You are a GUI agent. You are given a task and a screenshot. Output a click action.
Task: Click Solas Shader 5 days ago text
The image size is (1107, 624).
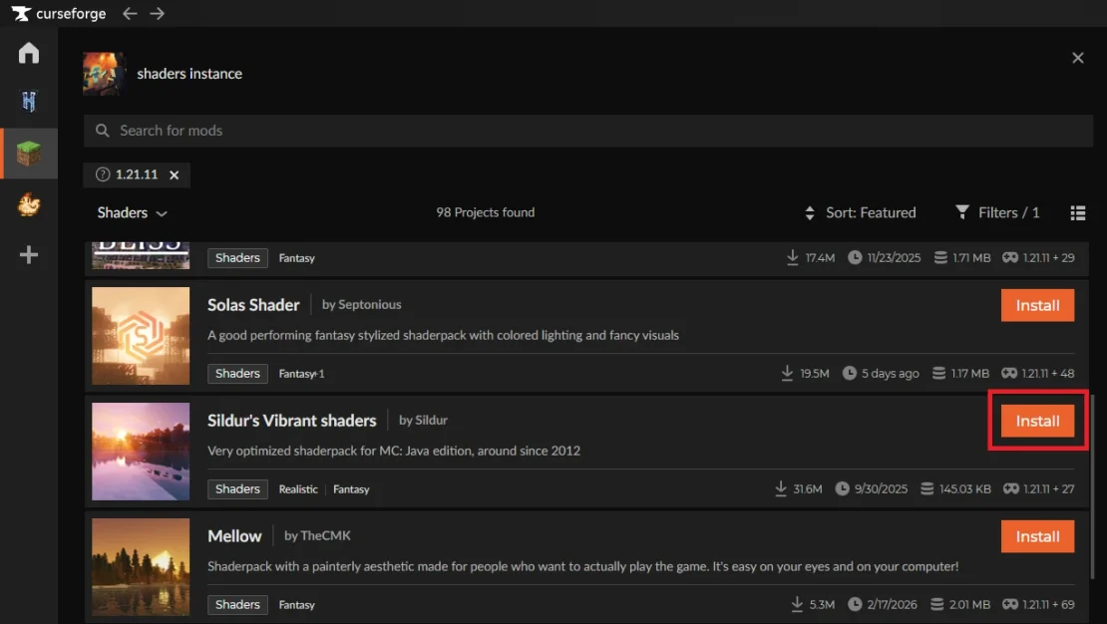(x=891, y=374)
